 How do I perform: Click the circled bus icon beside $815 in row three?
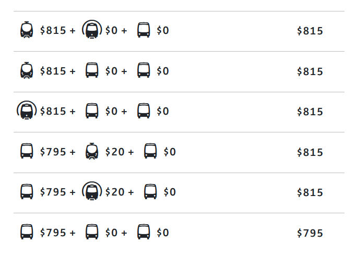[27, 111]
